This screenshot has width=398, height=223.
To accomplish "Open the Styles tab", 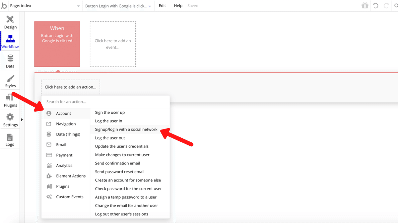I will [10, 81].
